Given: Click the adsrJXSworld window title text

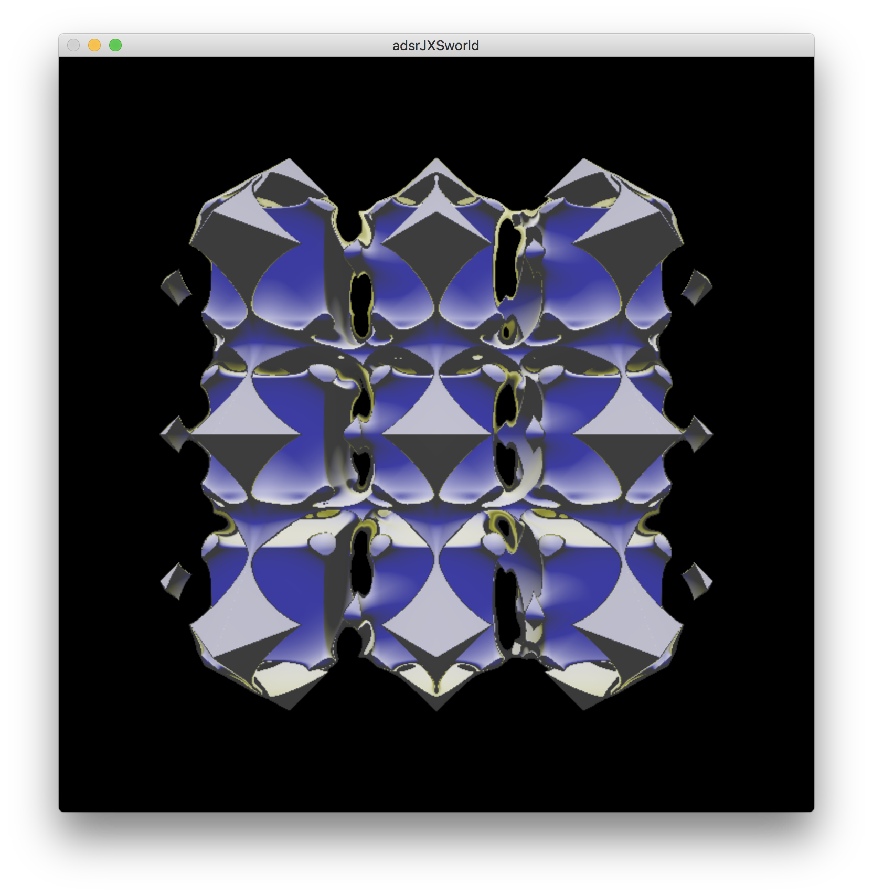Looking at the screenshot, I should (x=435, y=46).
